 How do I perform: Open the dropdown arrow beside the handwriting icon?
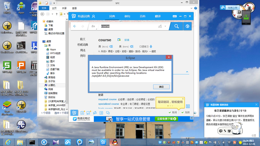165,26
